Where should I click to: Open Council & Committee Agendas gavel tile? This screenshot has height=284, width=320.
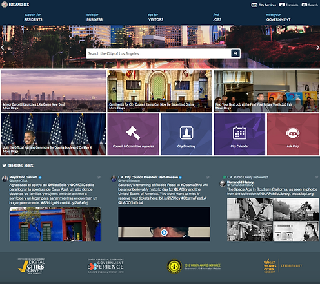click(x=133, y=134)
